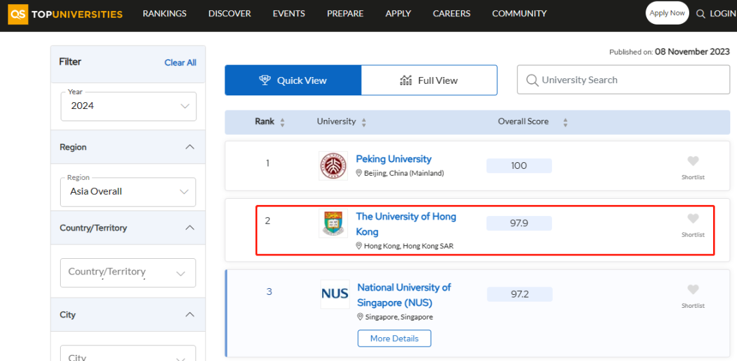Click Clear All filters link
This screenshot has width=737, height=361.
[180, 63]
